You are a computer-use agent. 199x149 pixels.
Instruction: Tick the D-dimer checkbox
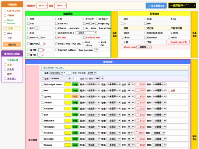[97, 19]
